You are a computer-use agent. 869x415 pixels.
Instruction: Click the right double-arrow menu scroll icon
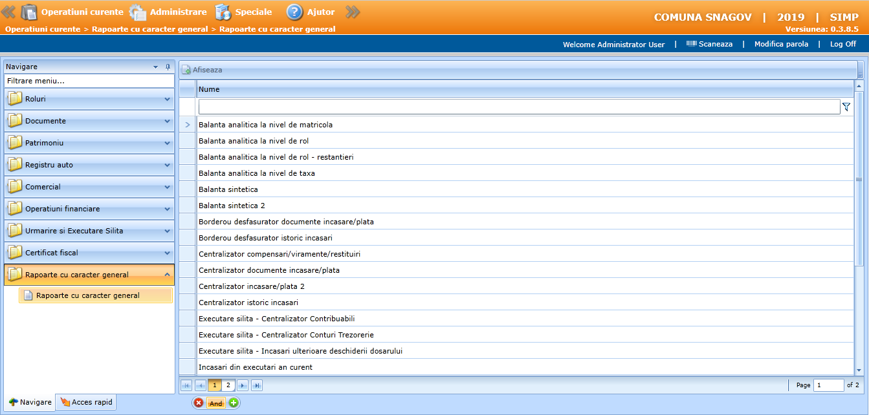pos(352,12)
